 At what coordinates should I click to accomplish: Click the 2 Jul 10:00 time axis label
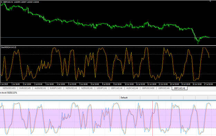tap(27, 84)
